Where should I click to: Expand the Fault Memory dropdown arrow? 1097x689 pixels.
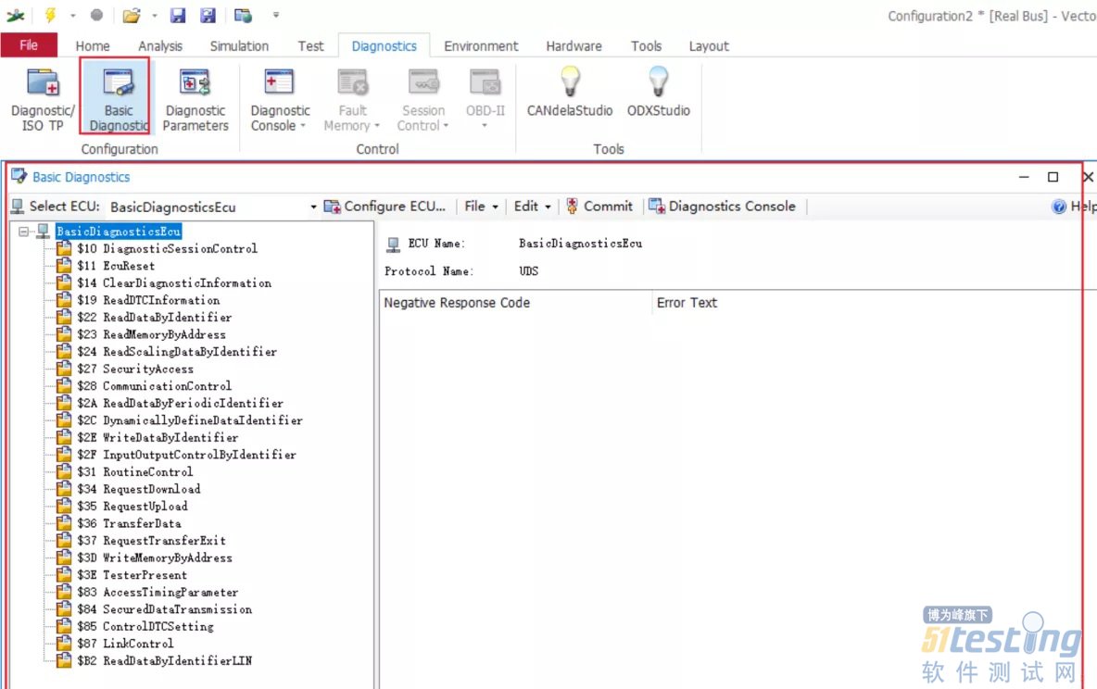[x=377, y=126]
